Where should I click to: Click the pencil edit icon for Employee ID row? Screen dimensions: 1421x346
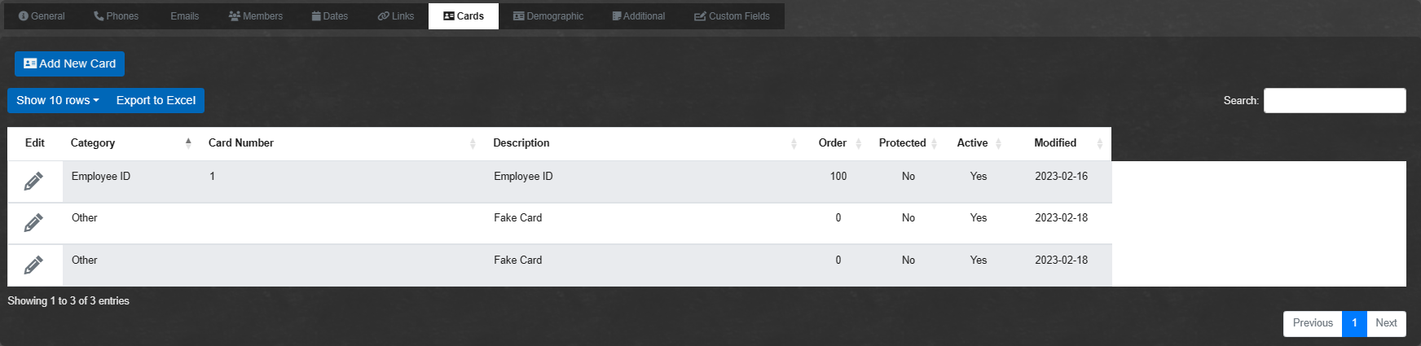(33, 182)
